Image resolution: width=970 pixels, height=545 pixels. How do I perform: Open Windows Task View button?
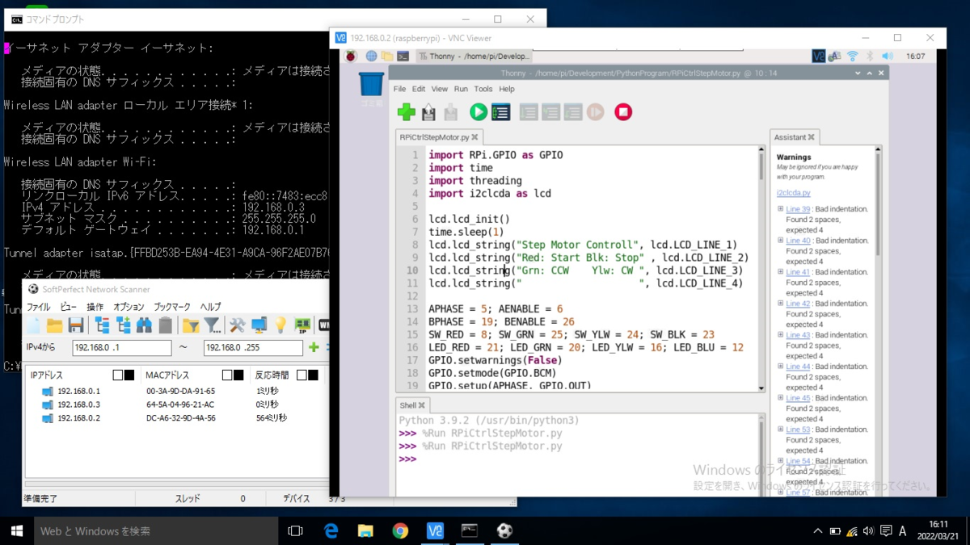click(x=295, y=530)
